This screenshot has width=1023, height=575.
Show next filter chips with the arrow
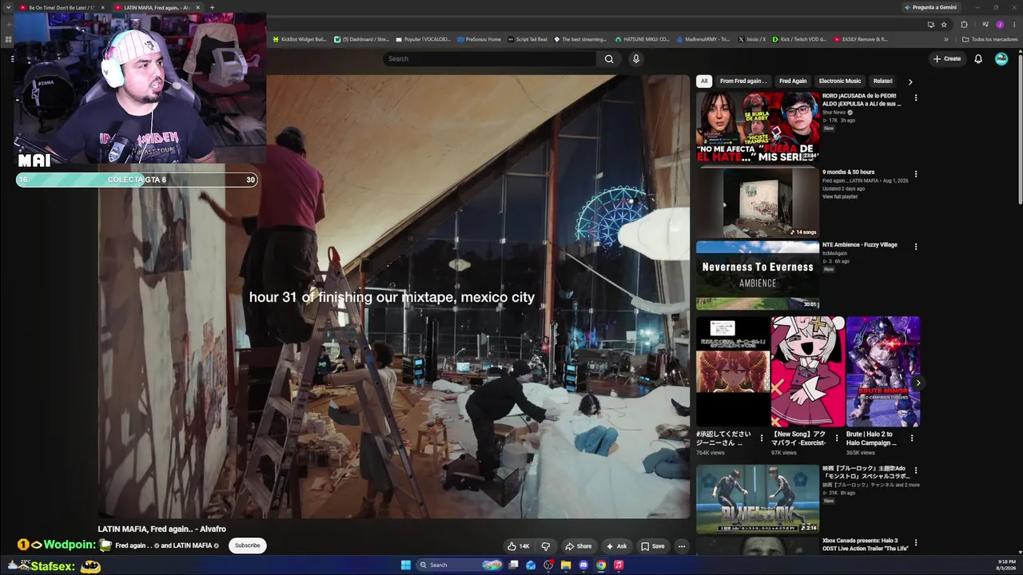(910, 81)
